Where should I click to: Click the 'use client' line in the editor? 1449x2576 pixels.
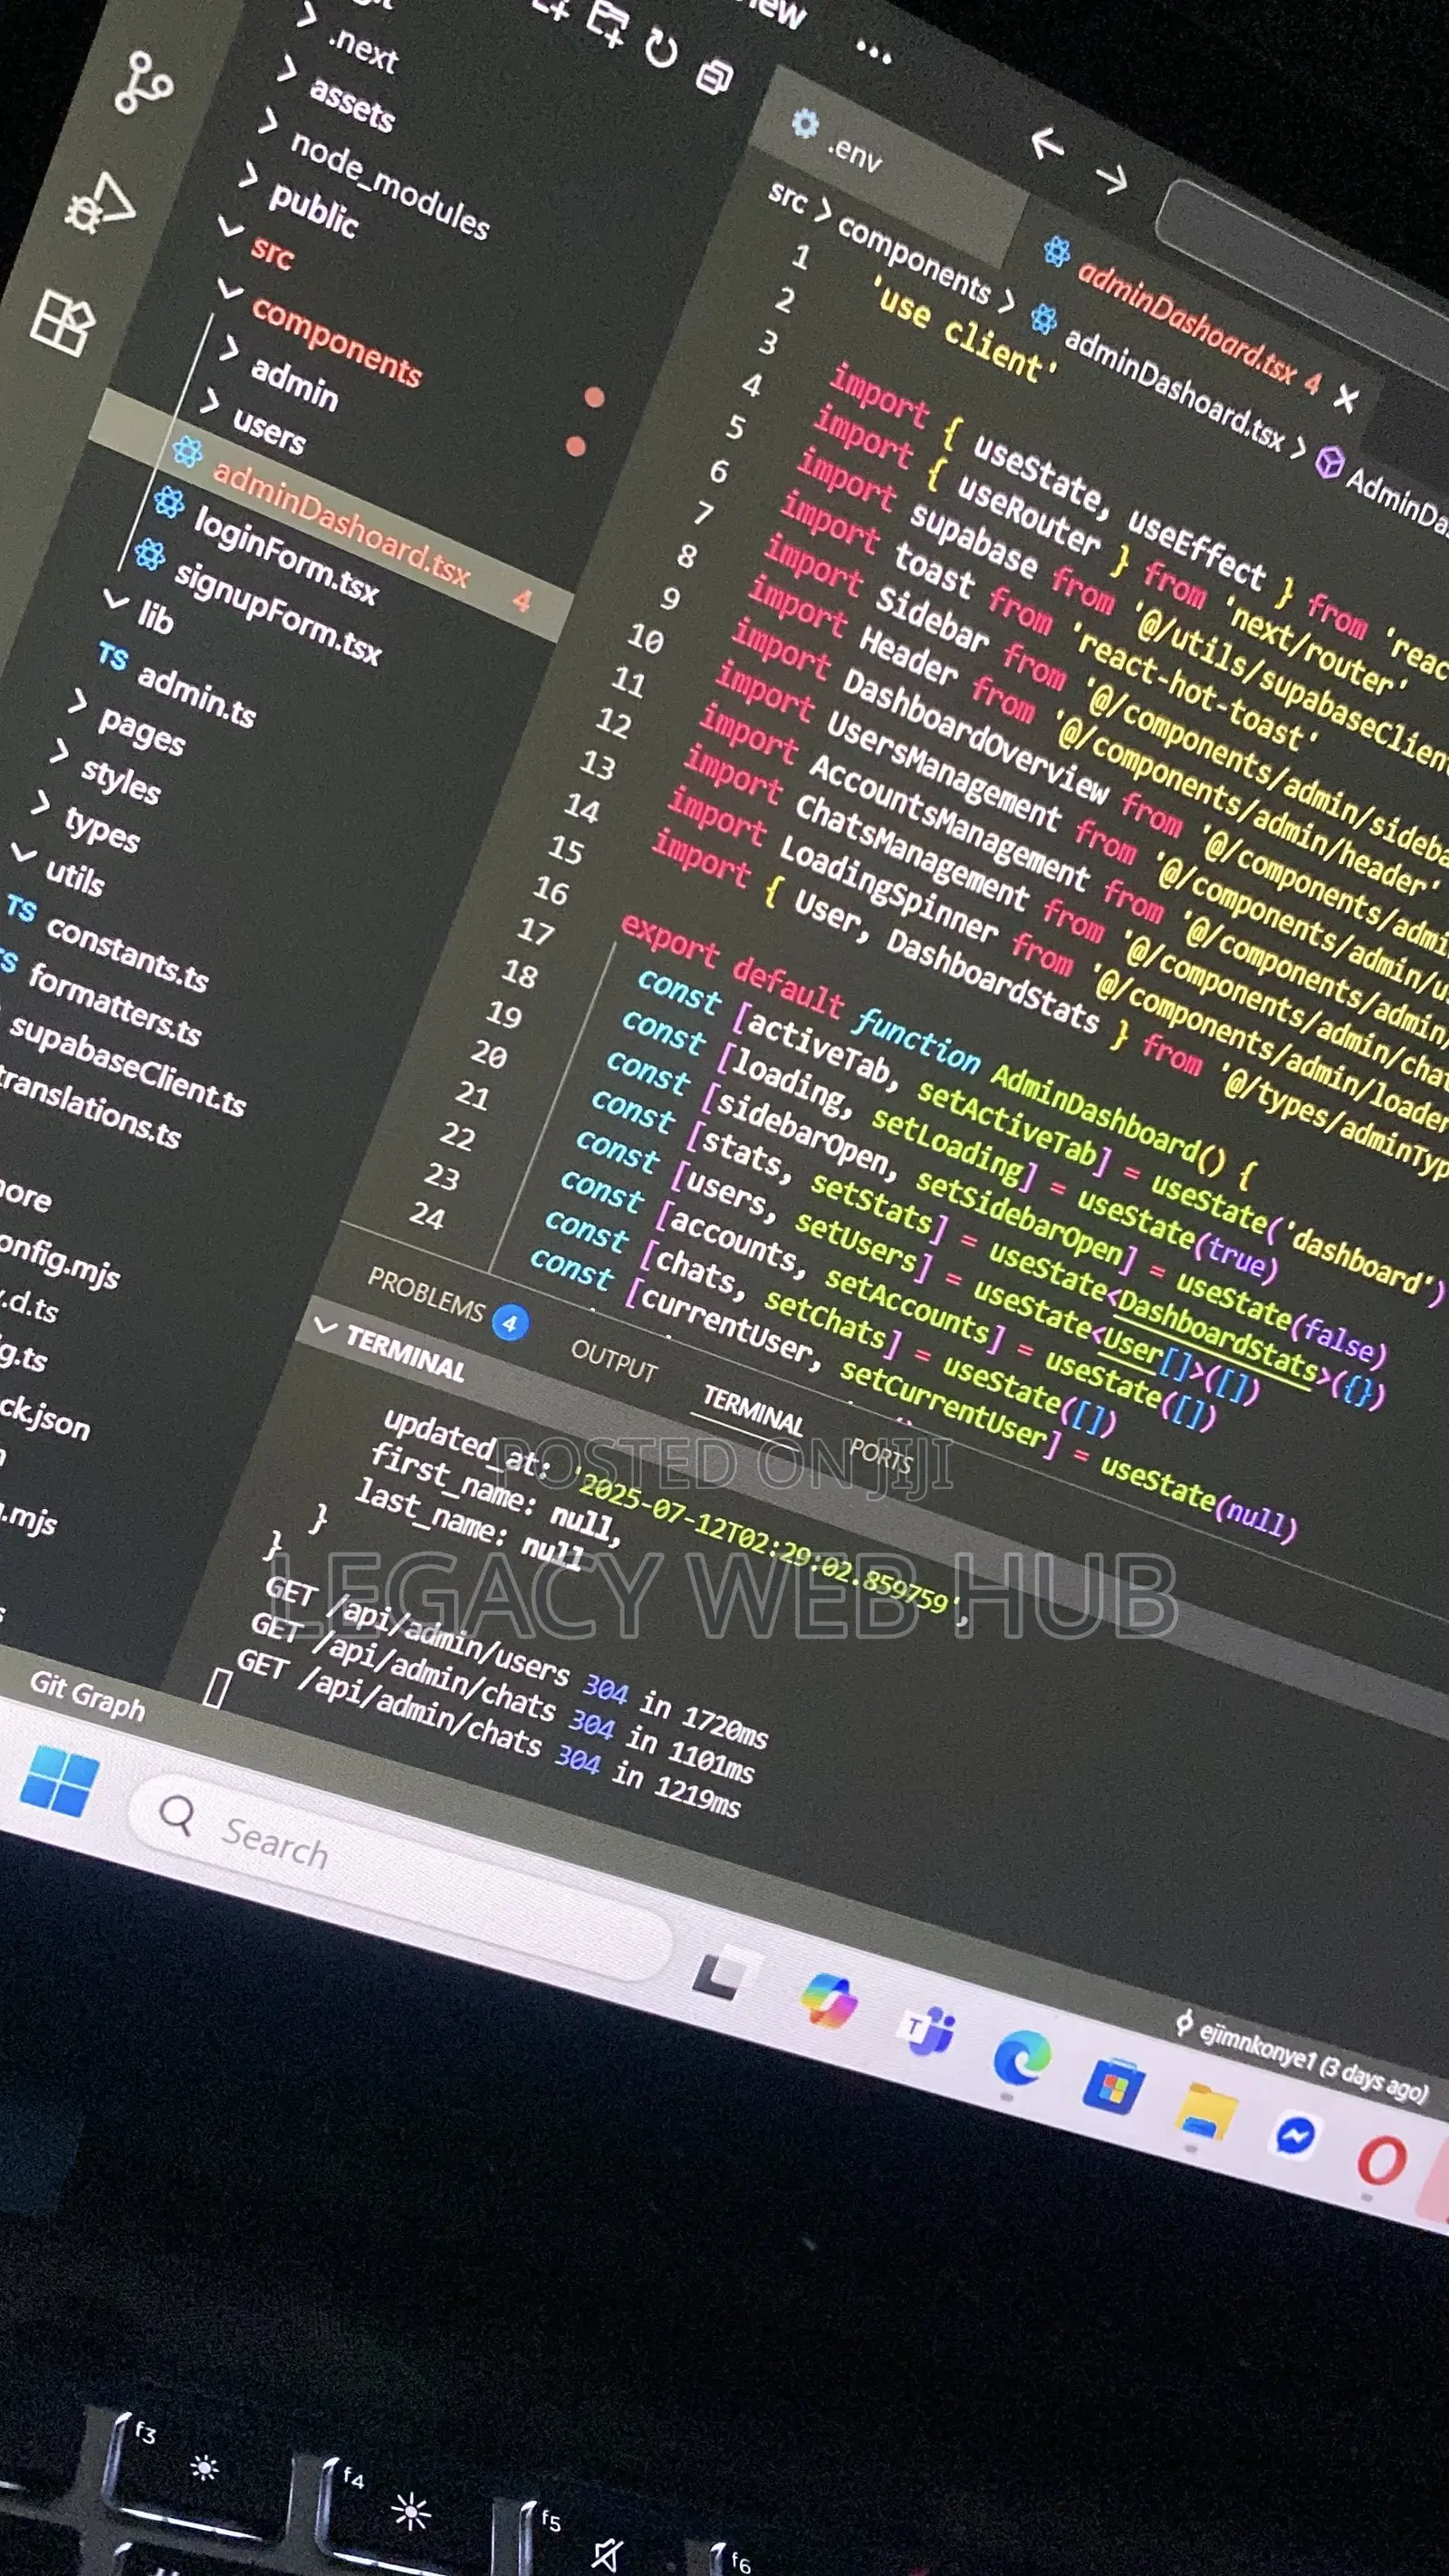pos(964,330)
